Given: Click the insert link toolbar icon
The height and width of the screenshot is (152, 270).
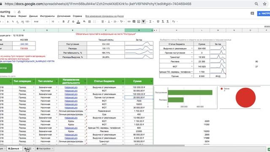Looking at the screenshot, I should coord(129,22).
